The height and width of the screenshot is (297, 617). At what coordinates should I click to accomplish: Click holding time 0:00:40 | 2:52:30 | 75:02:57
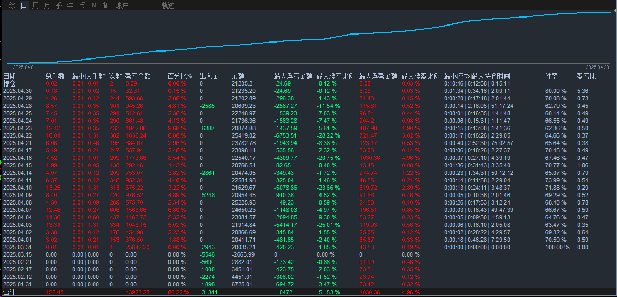(x=478, y=143)
